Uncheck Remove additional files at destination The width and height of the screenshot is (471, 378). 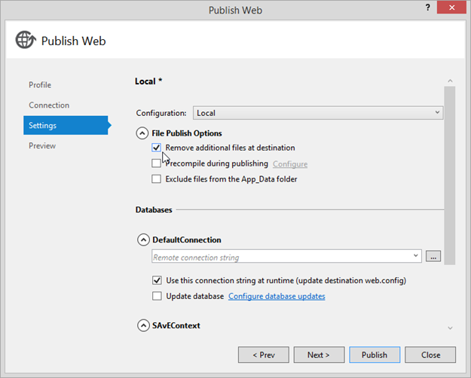157,148
